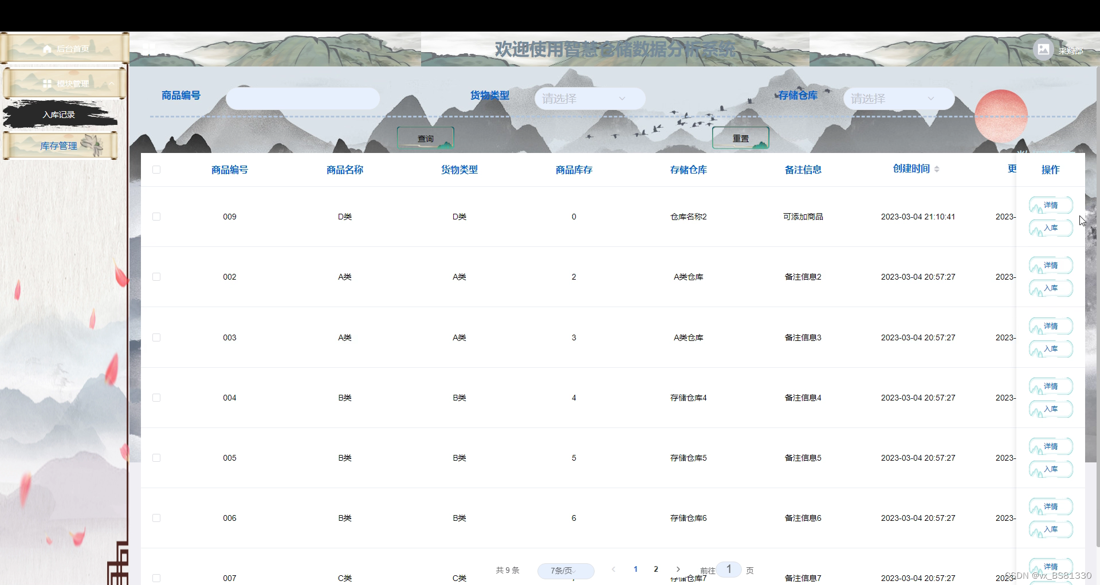Click the 查询 search button
The width and height of the screenshot is (1100, 585).
point(426,138)
